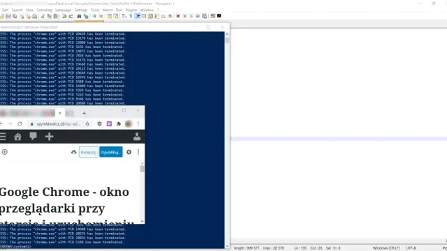Open the Macro menu

(x=108, y=10)
